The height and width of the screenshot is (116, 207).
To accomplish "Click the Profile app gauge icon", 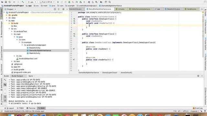I will (77, 2).
